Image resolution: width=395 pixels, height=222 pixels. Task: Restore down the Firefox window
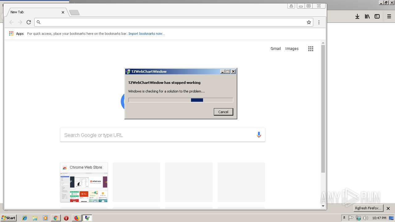(386, 2)
